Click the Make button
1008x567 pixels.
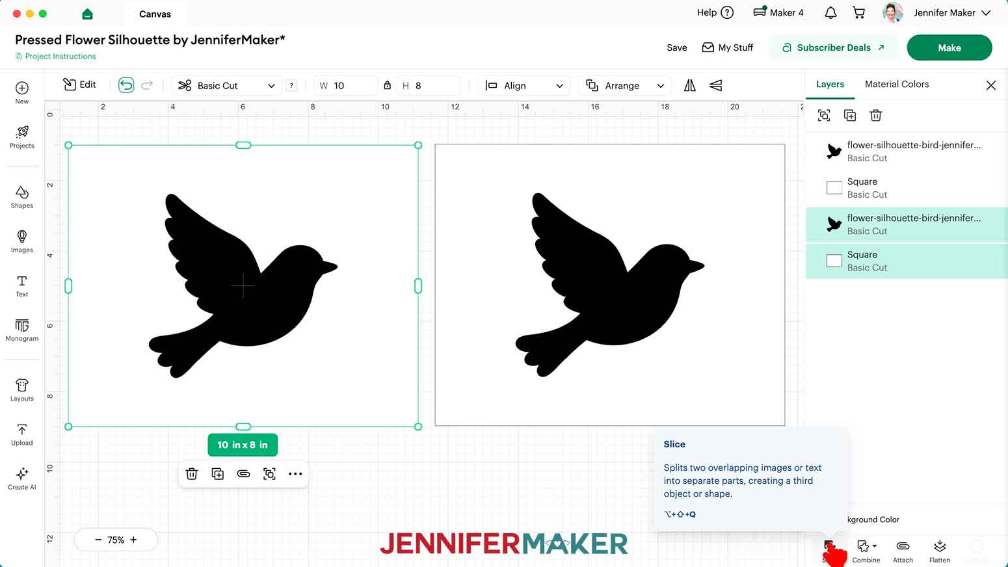coord(949,47)
